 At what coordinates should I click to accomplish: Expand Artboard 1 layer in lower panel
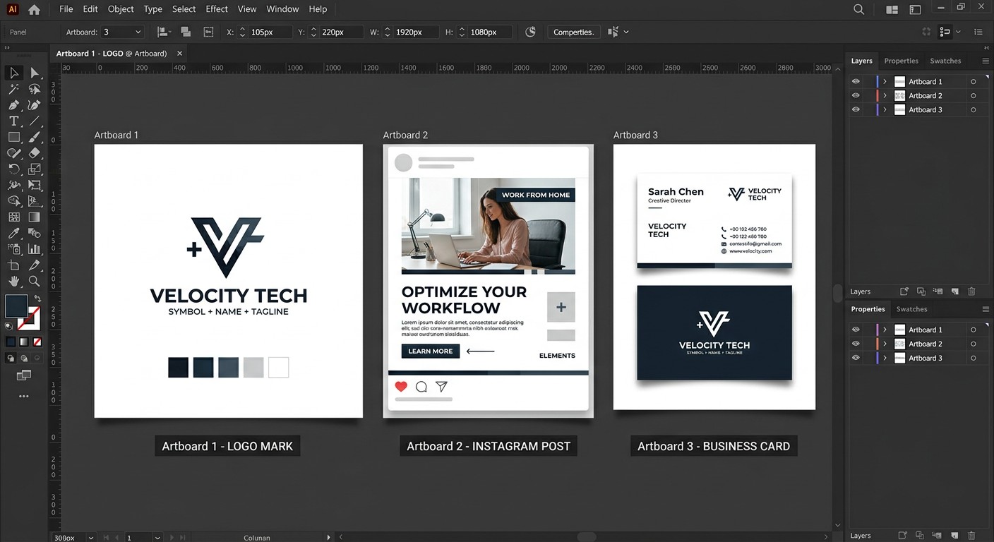[885, 330]
